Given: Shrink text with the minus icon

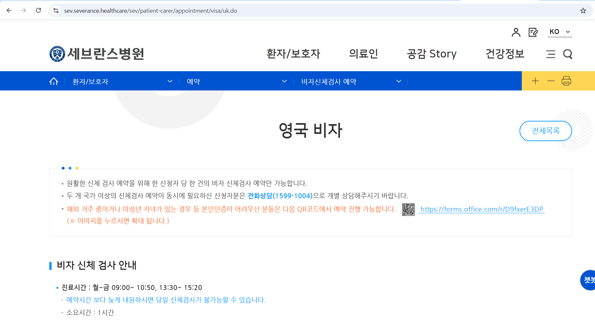Looking at the screenshot, I should click(x=551, y=81).
